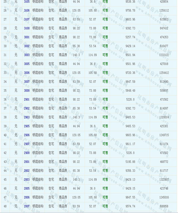Select room 2901 link
This screenshot has width=178, height=213.
[27, 99]
